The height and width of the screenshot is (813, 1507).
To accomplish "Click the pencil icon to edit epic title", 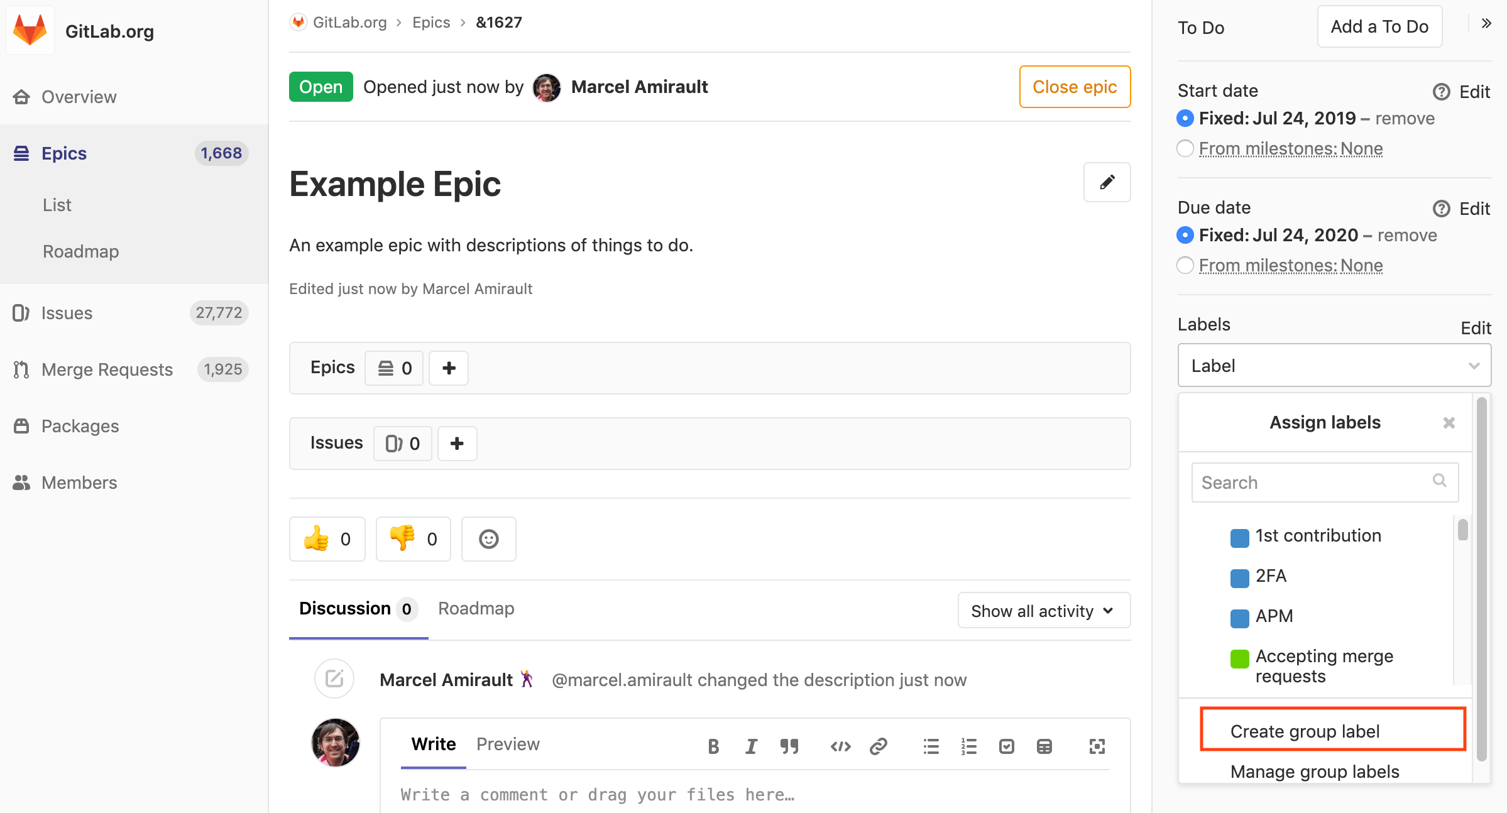I will point(1107,182).
